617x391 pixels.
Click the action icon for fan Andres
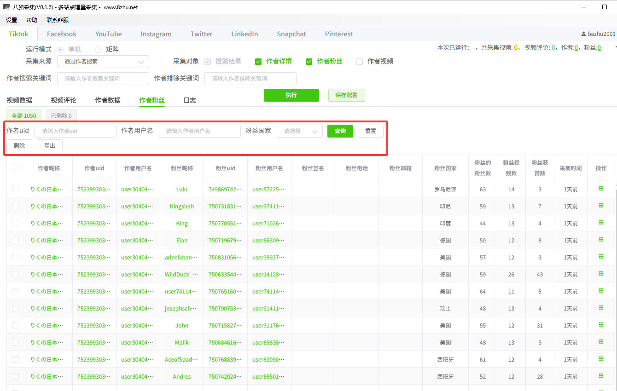(601, 376)
